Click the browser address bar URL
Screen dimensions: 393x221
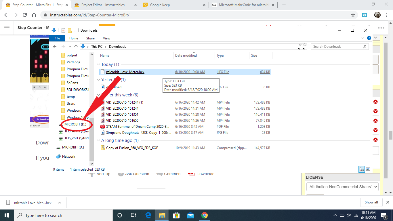pyautogui.click(x=89, y=15)
